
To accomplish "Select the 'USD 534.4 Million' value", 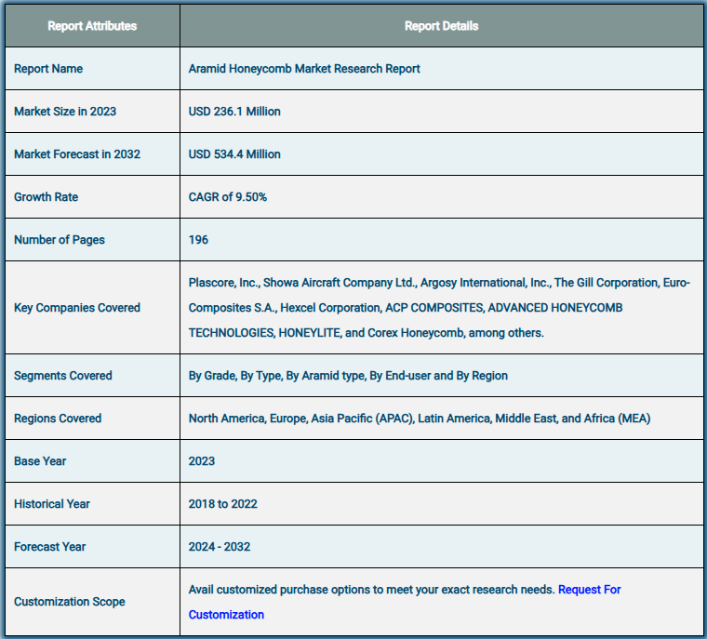I will coord(234,154).
